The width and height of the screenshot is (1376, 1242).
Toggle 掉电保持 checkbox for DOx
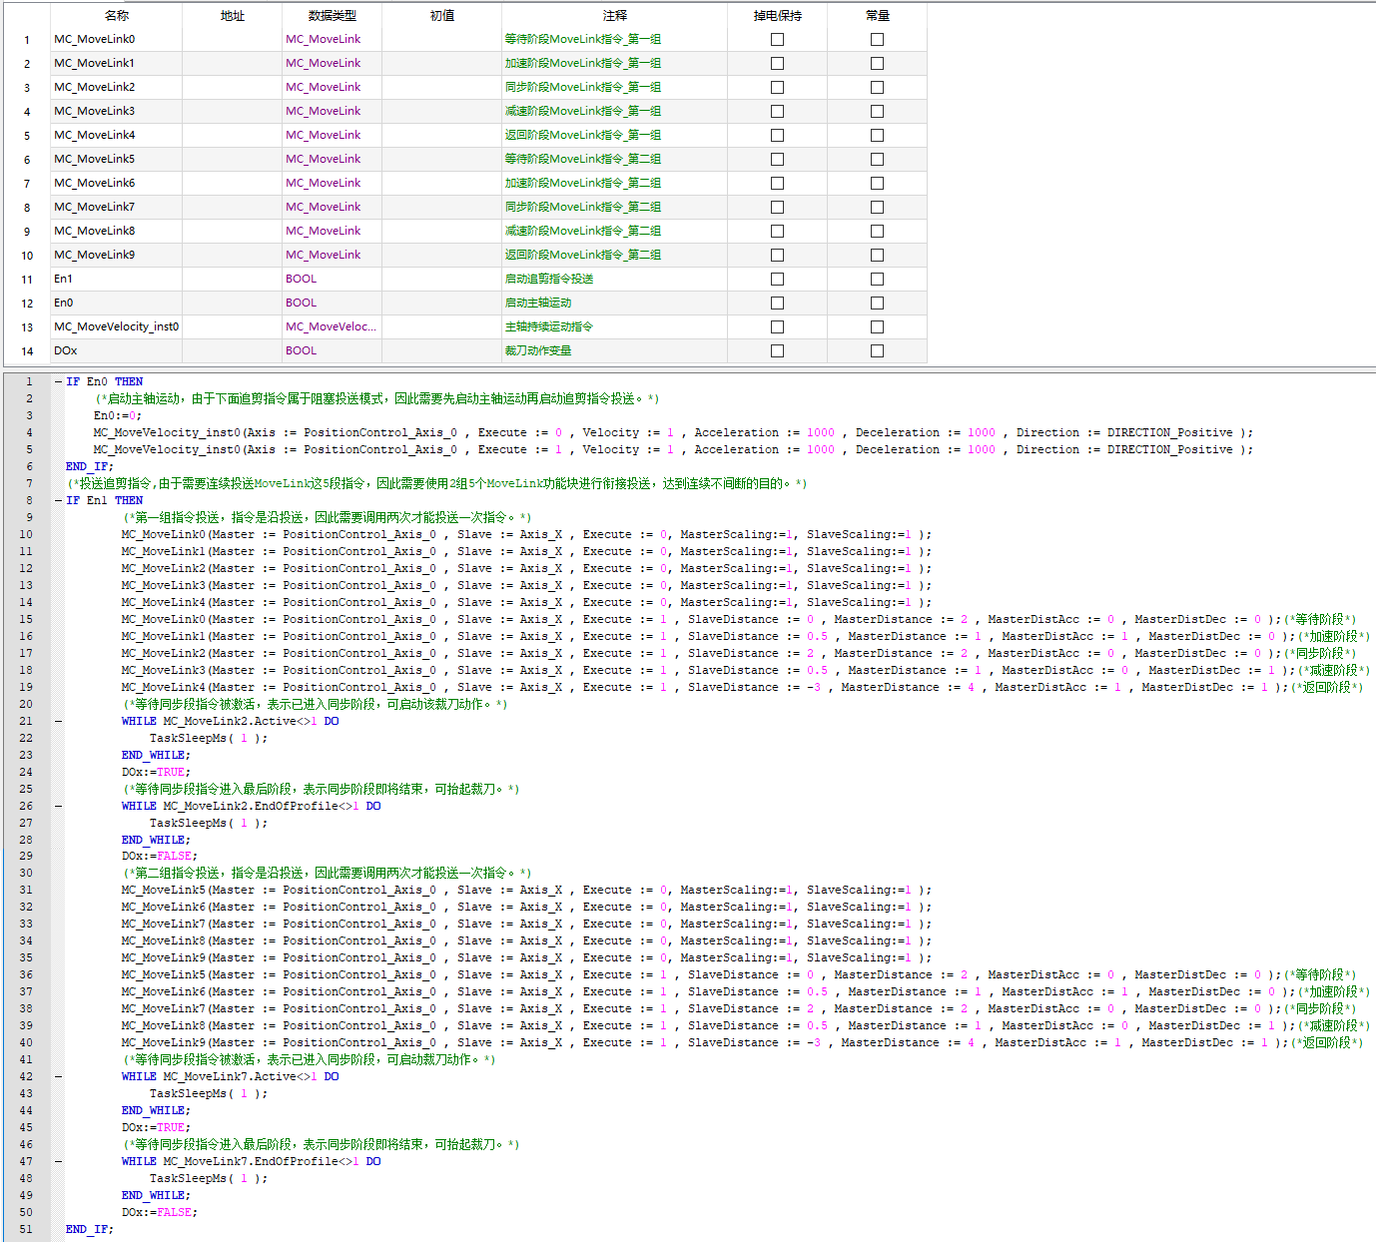click(x=777, y=351)
